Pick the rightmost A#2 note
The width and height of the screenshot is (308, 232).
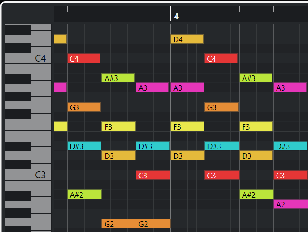tap(256, 194)
